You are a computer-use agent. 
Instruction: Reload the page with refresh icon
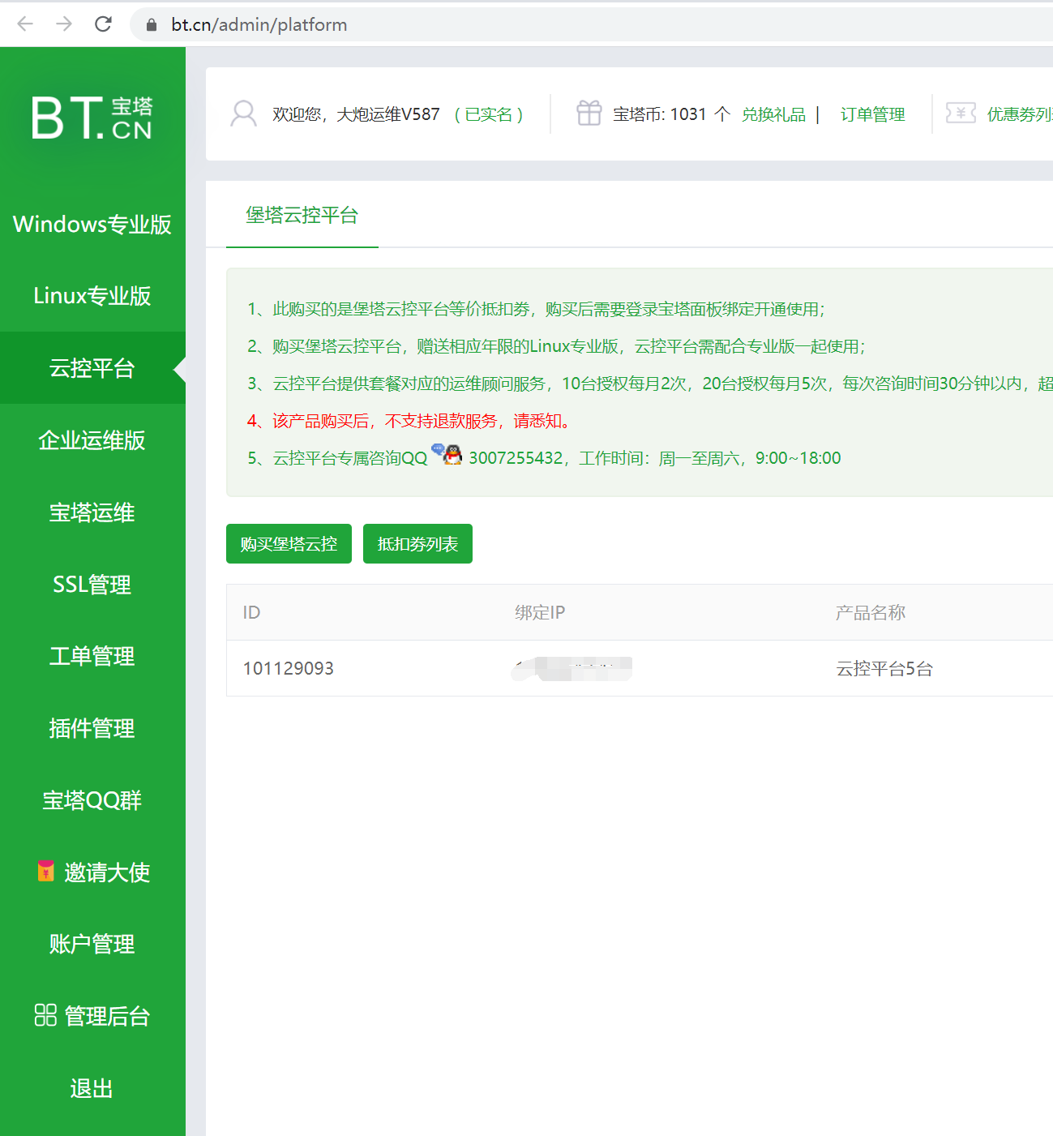click(x=103, y=24)
